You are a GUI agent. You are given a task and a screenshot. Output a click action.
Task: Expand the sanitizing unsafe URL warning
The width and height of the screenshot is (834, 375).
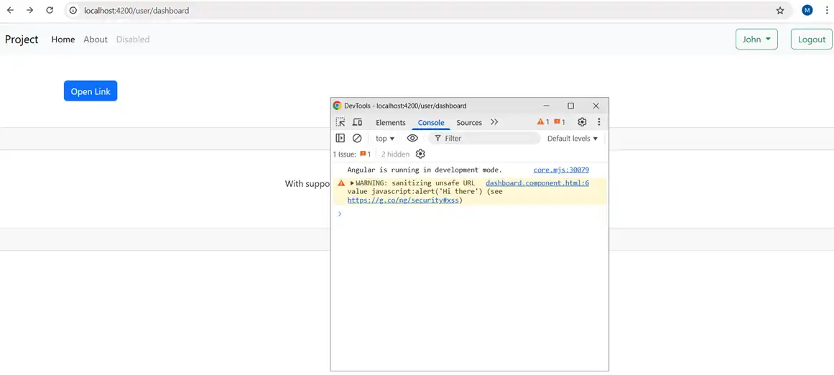352,183
